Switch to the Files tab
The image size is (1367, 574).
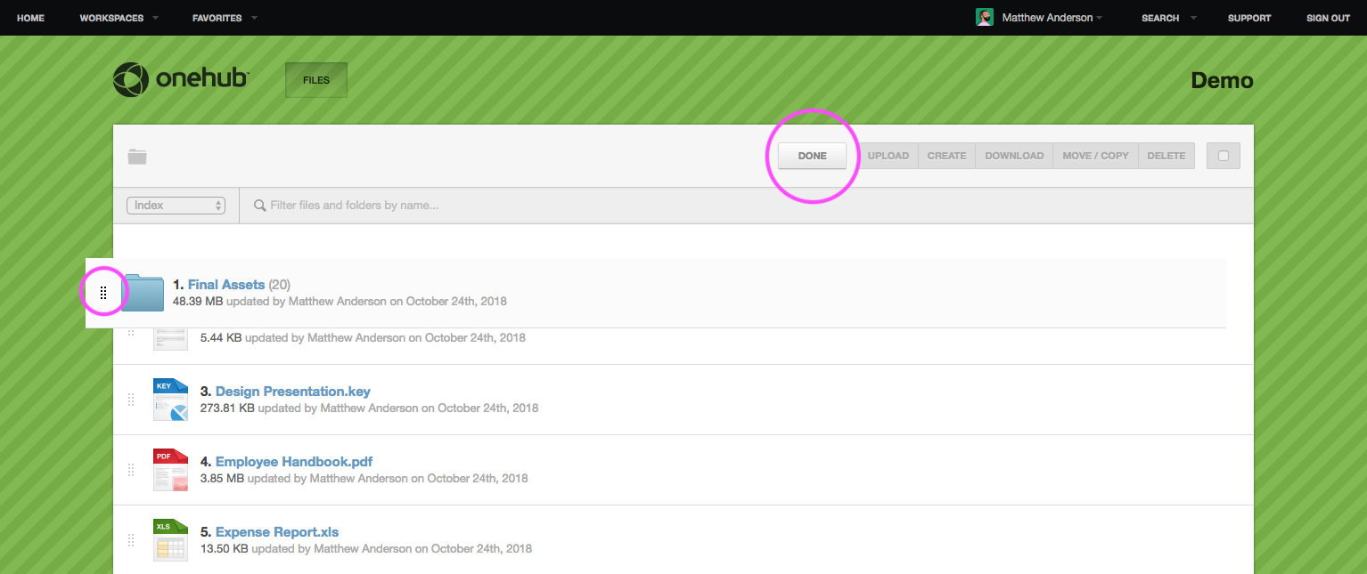coord(316,80)
